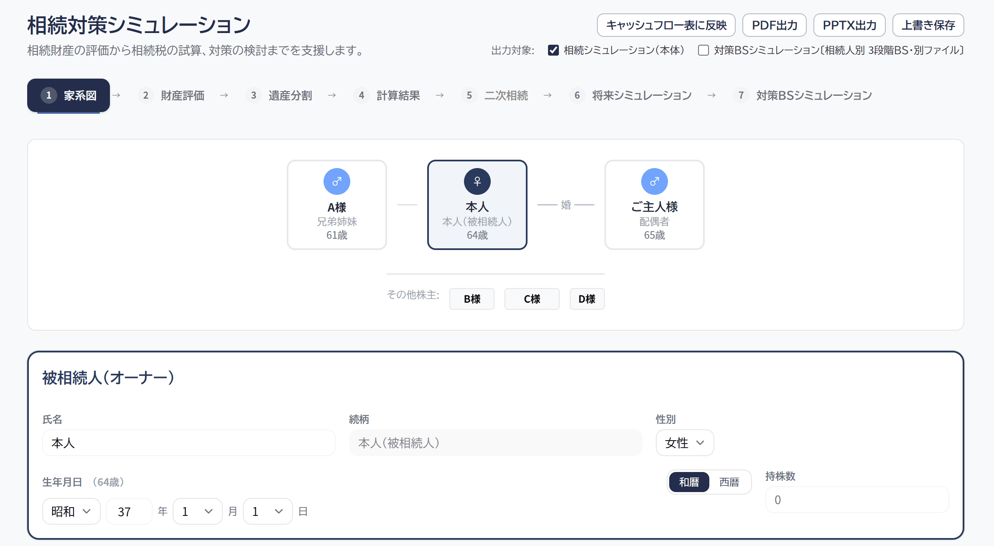
Task: Open the 性別 dropdown showing 女性
Action: [685, 443]
